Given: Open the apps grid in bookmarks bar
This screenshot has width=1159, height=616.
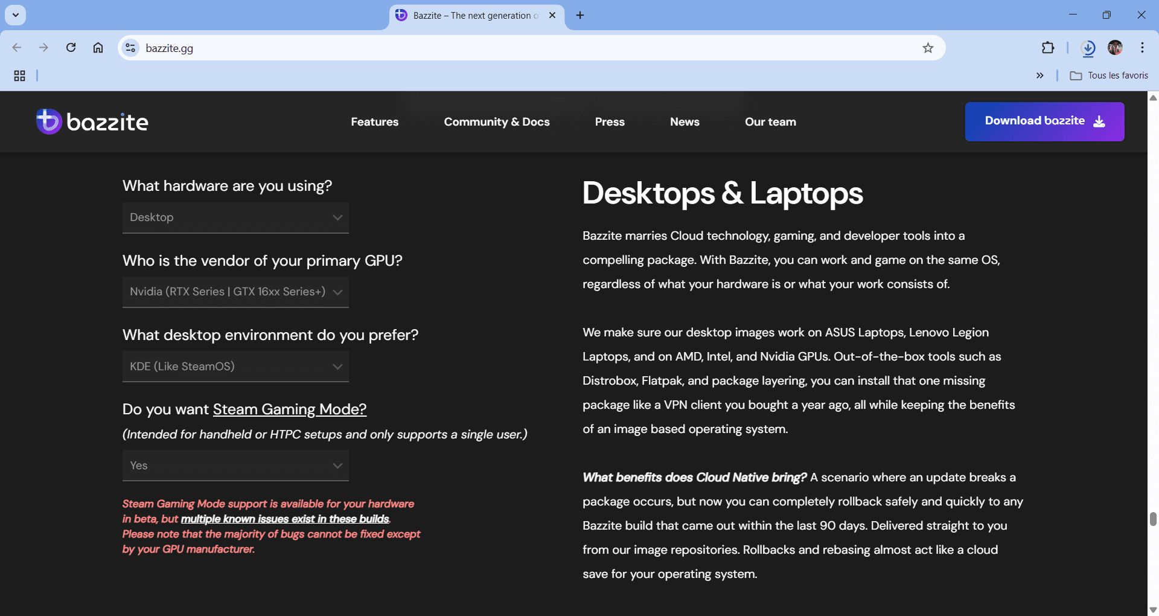Looking at the screenshot, I should [19, 75].
